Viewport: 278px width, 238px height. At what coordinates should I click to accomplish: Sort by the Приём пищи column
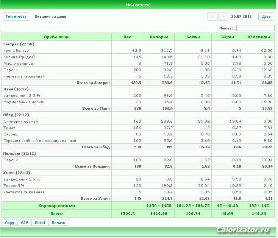click(x=57, y=37)
